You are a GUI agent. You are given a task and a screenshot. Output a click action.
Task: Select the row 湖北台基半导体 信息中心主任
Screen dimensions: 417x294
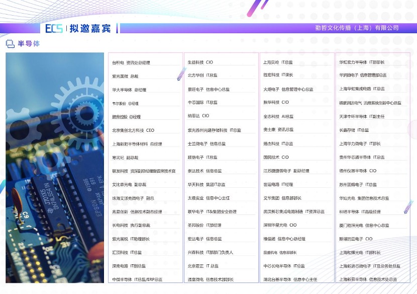290,279
